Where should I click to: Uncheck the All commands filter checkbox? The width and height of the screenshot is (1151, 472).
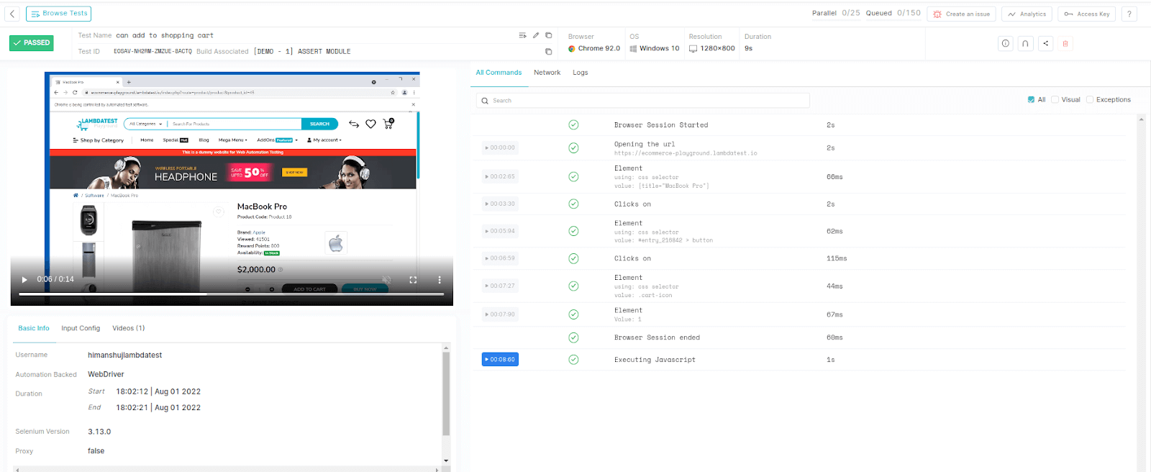[1031, 100]
